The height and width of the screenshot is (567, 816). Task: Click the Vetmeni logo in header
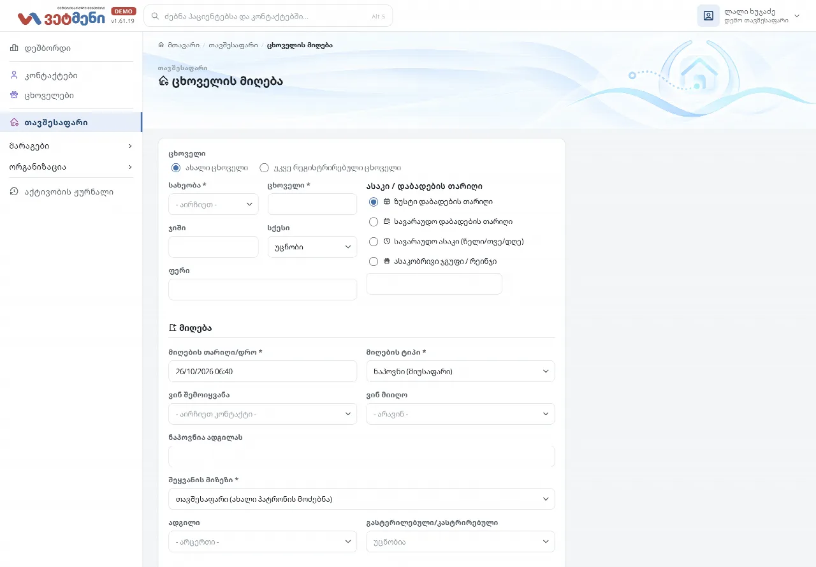pos(61,17)
